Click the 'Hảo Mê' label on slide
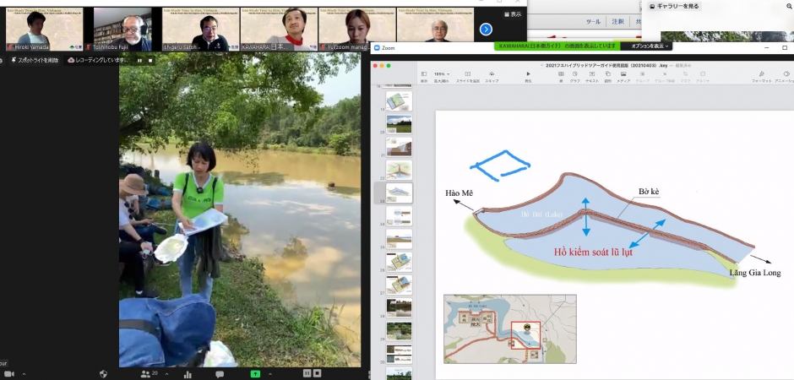This screenshot has height=380, width=794. [459, 193]
